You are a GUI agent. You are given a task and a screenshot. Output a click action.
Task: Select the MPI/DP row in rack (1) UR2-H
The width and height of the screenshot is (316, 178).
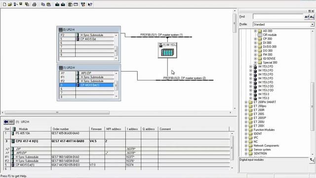coord(87,73)
